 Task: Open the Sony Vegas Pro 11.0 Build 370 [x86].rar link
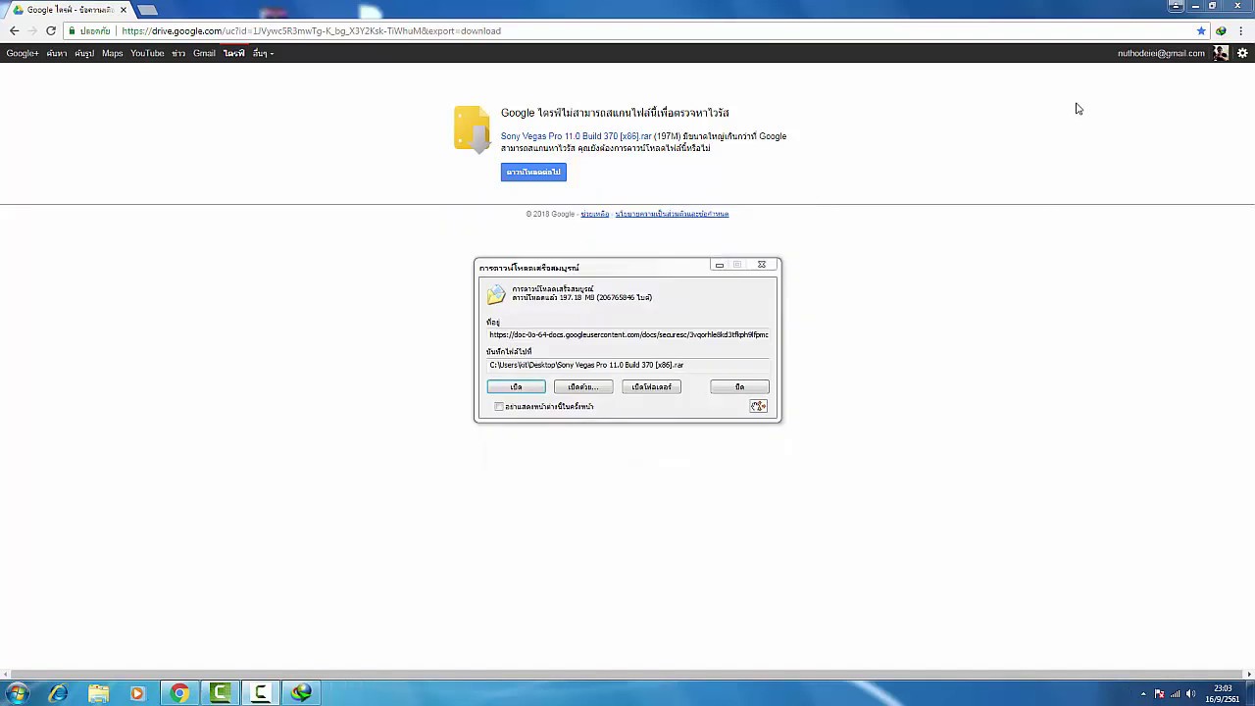click(x=576, y=136)
